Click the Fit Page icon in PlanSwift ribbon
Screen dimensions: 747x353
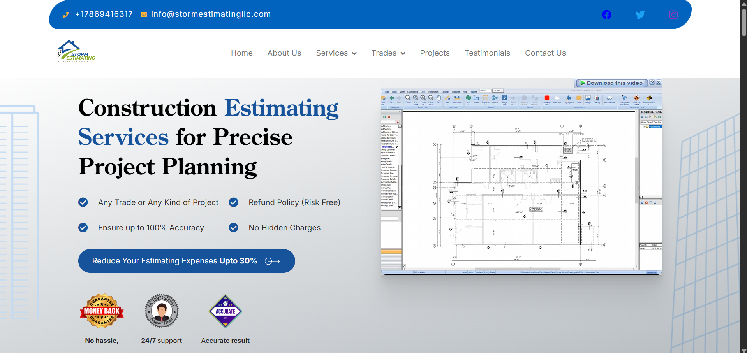click(416, 100)
